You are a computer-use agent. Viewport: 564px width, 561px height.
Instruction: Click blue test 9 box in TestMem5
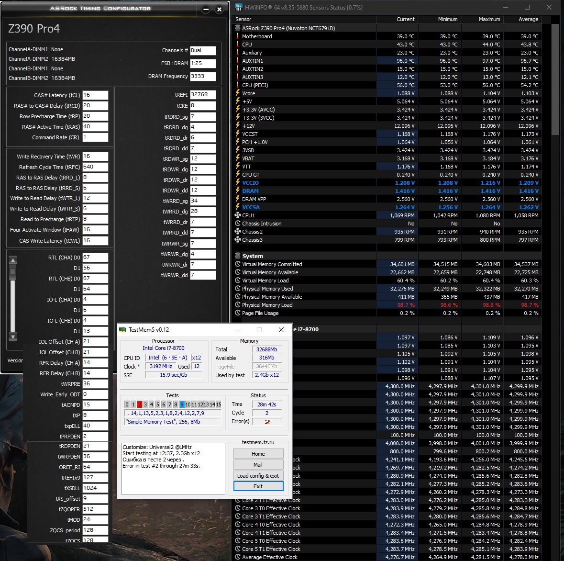182,404
